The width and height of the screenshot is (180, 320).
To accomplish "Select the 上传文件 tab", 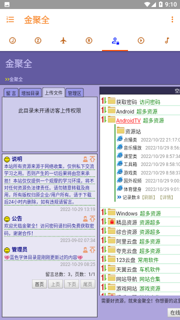I will (53, 92).
